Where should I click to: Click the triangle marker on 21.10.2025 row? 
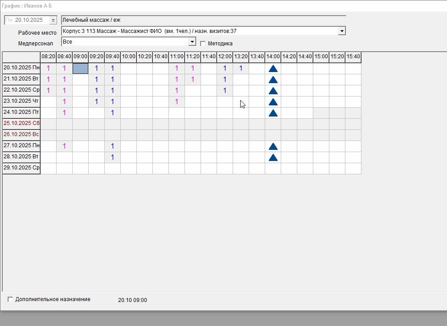pyautogui.click(x=273, y=80)
